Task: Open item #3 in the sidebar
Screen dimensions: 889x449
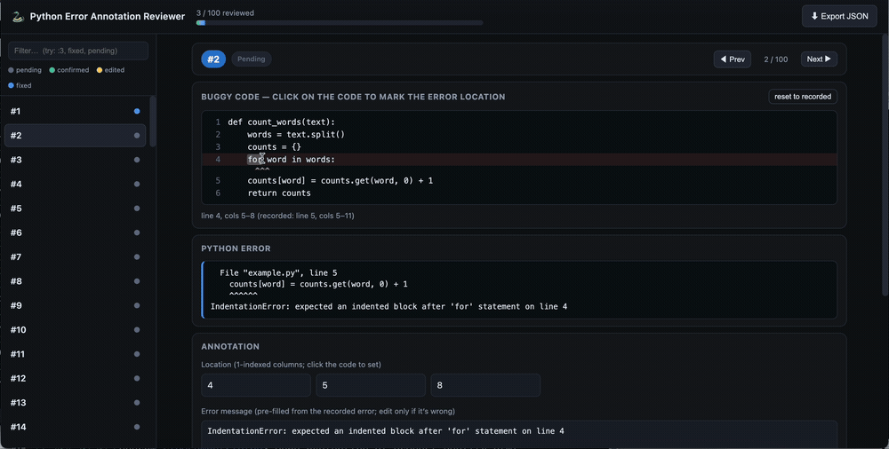Action: pyautogui.click(x=75, y=160)
